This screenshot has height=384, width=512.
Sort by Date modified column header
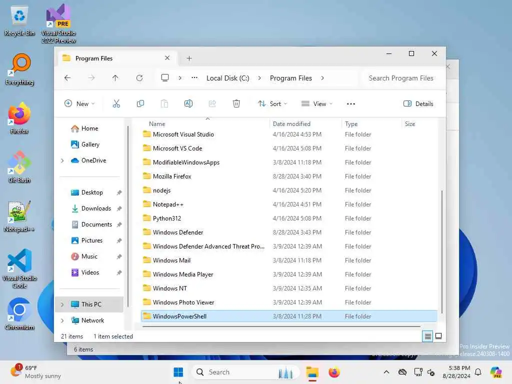click(291, 124)
